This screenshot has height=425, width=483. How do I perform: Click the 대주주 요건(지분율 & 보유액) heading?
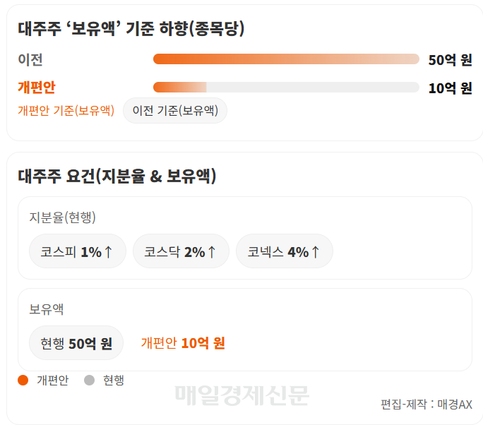click(117, 176)
